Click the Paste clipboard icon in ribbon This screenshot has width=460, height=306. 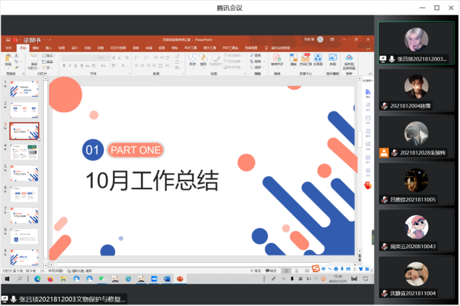9,60
